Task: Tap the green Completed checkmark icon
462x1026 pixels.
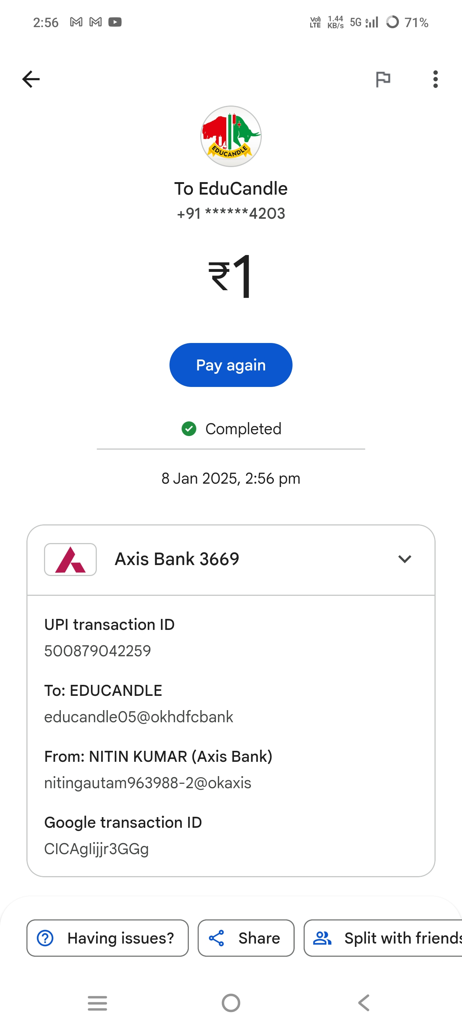Action: [188, 429]
